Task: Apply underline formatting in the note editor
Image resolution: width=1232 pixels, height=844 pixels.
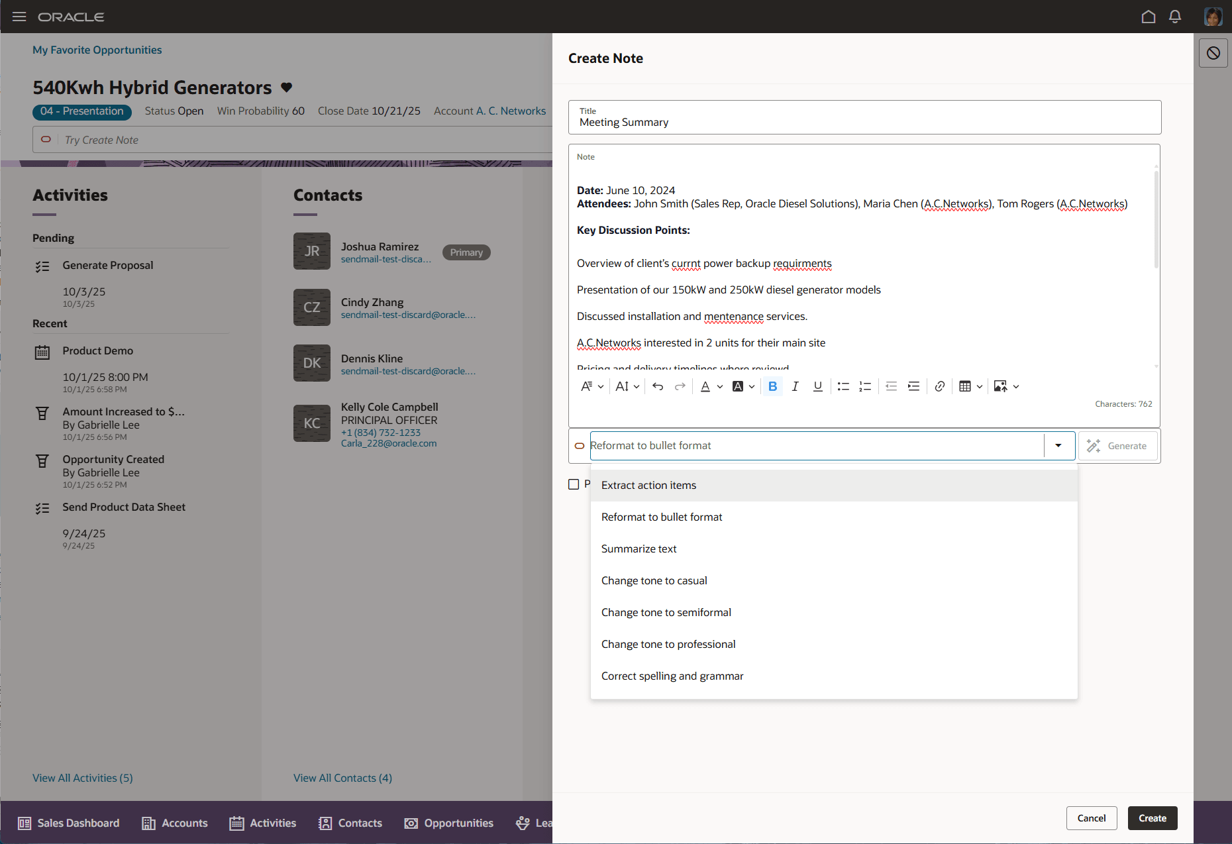Action: [818, 386]
